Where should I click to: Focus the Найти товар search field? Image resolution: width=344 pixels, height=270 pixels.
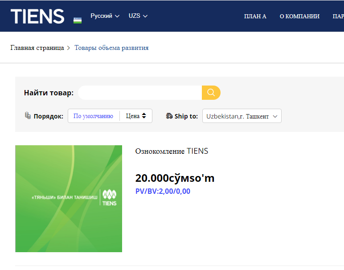(140, 93)
